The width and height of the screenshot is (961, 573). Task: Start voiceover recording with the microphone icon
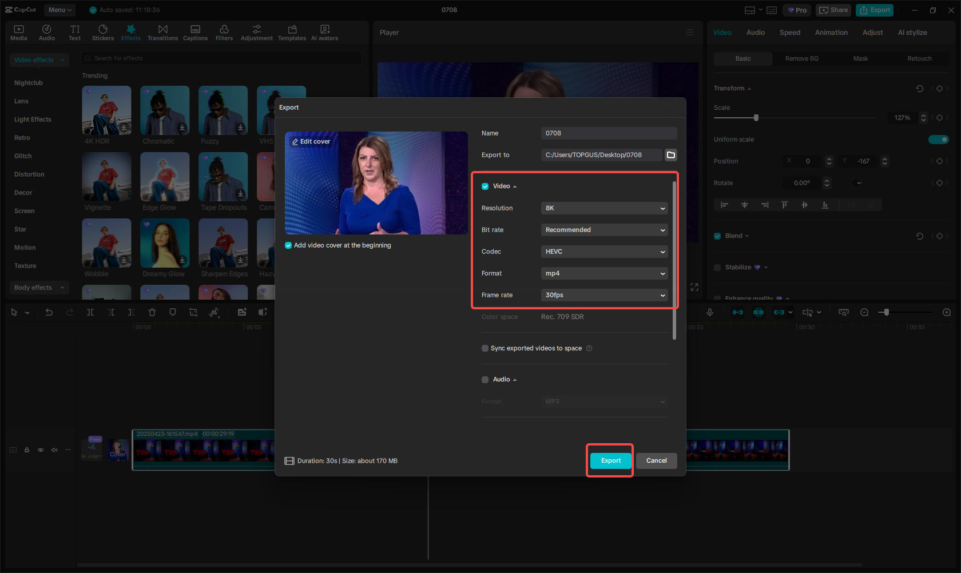[709, 312]
